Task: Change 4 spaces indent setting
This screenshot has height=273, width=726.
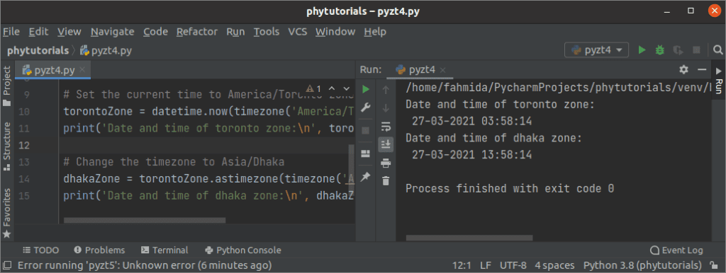Action: [554, 265]
